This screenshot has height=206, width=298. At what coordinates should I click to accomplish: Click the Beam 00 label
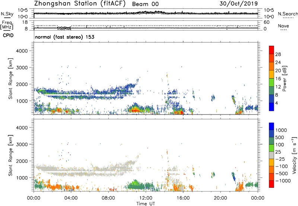click(x=145, y=4)
